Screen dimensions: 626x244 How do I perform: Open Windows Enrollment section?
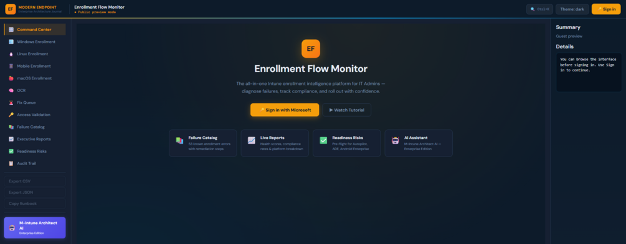pyautogui.click(x=35, y=42)
